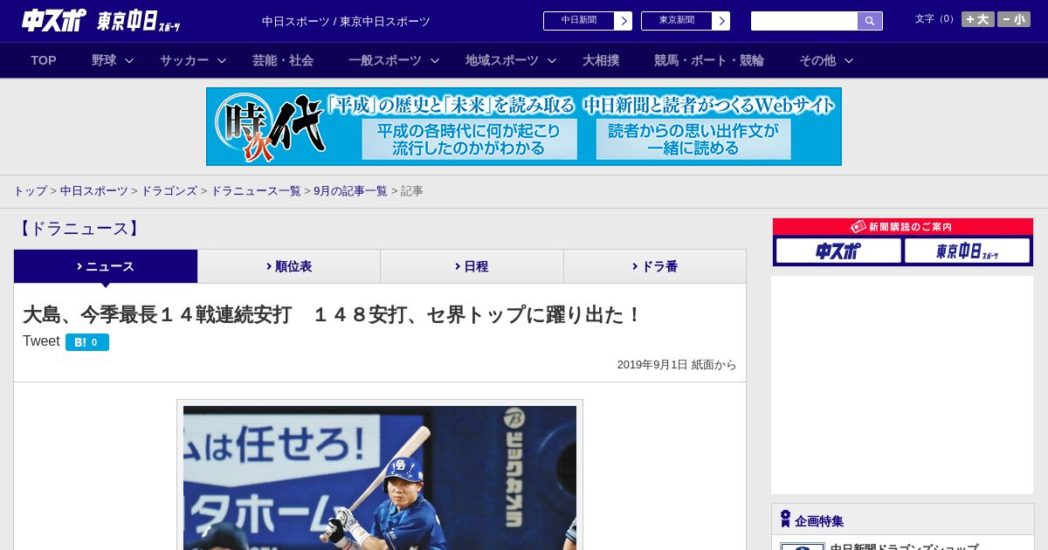Open 中日新聞 site link button

579,21
